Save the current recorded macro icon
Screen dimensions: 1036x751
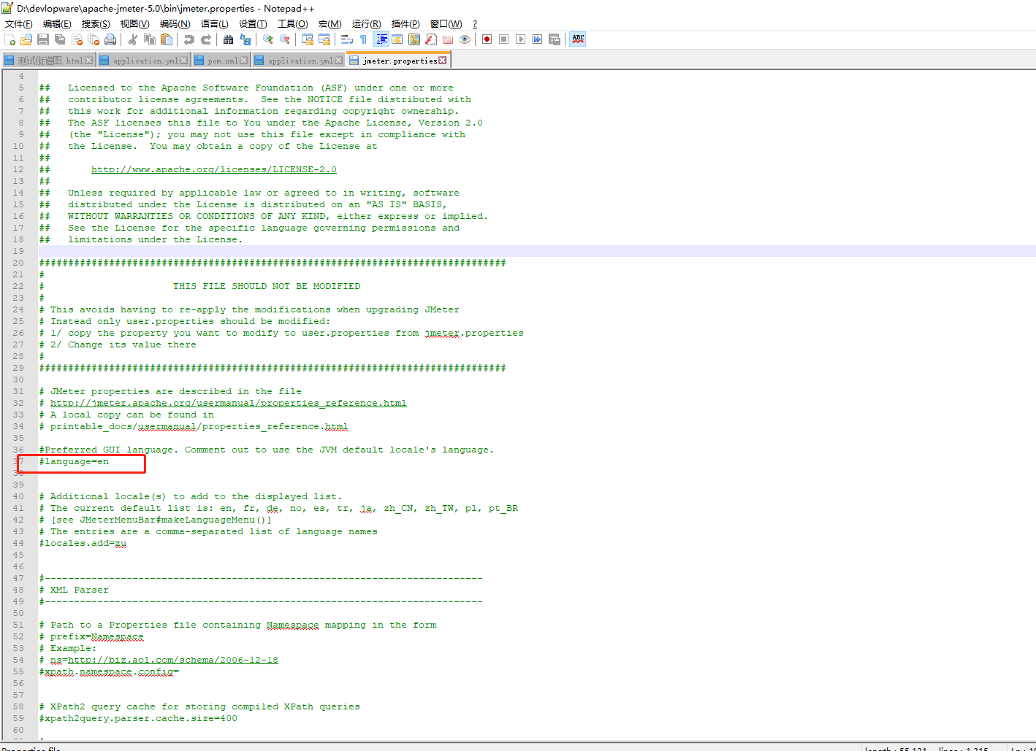(x=555, y=39)
